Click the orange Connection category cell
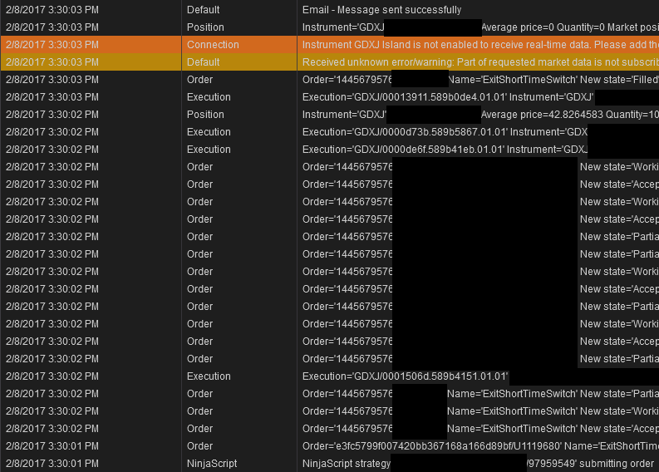 (239, 45)
